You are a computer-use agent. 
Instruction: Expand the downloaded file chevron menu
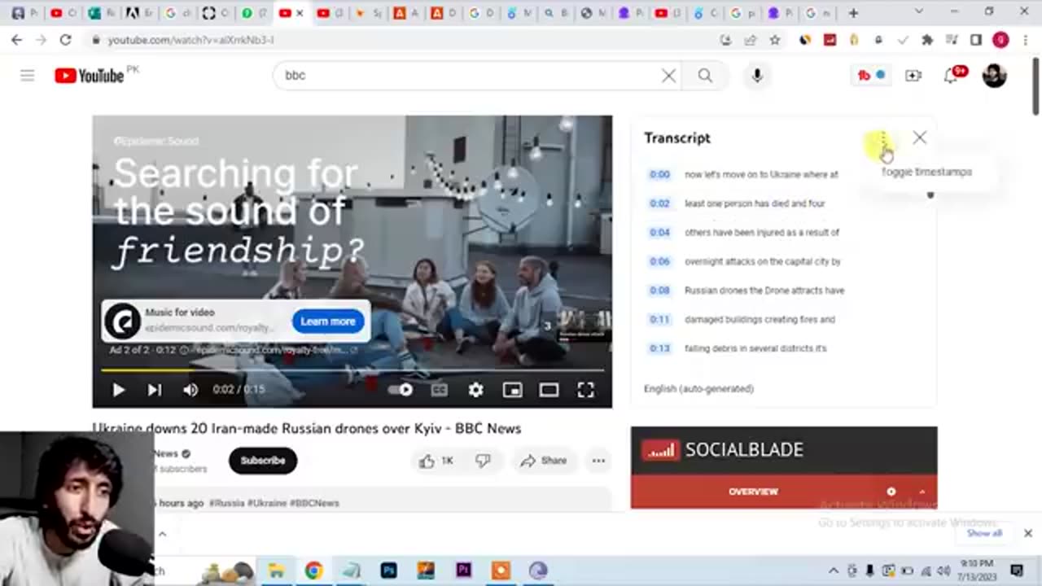[162, 534]
